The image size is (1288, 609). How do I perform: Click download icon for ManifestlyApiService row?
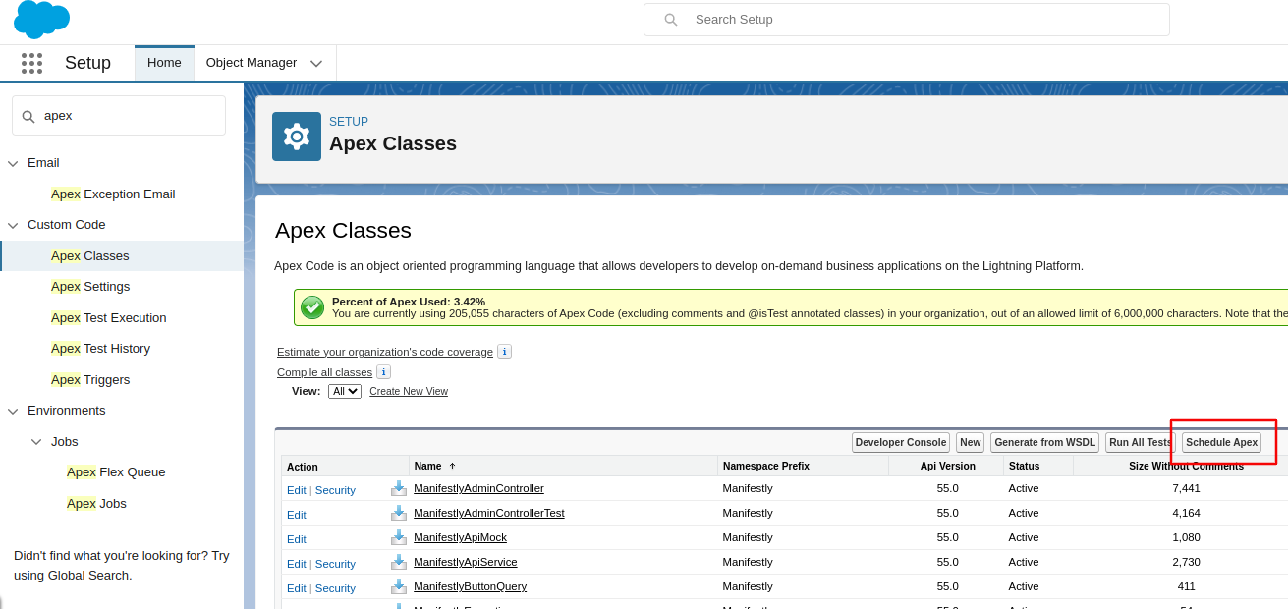[399, 562]
